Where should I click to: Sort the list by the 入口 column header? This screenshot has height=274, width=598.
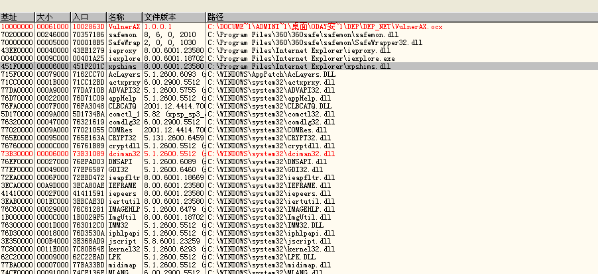[x=88, y=15]
